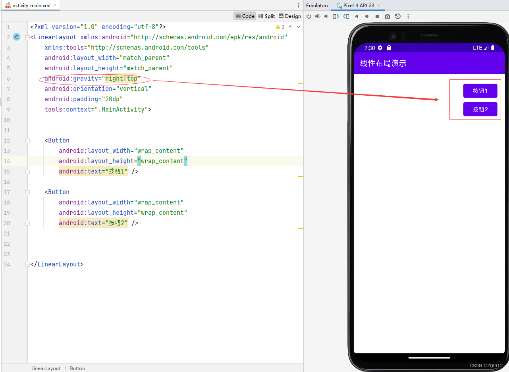Switch to the Design editor view
The image size is (509, 372).
coord(290,16)
